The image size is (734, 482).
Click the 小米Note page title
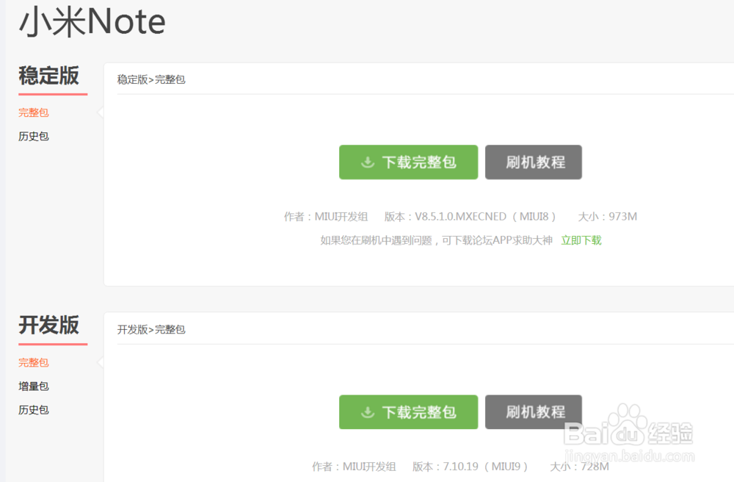92,22
